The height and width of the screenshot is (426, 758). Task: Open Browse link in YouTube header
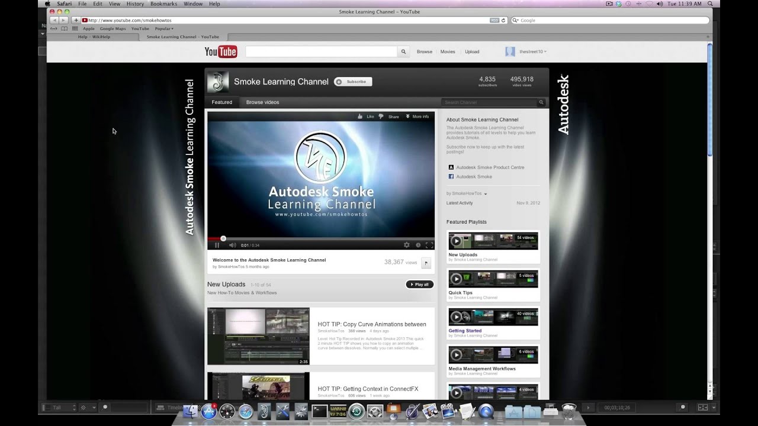point(425,51)
